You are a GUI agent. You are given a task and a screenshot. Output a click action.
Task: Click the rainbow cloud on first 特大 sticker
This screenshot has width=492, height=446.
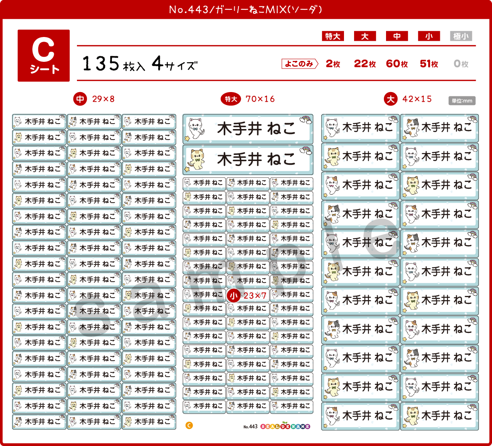point(306,119)
